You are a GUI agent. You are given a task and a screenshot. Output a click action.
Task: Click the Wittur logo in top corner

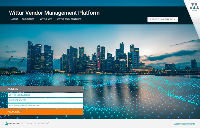(x=194, y=7)
